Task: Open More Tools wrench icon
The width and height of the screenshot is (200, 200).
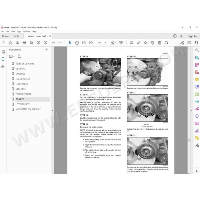Action: [x=197, y=145]
